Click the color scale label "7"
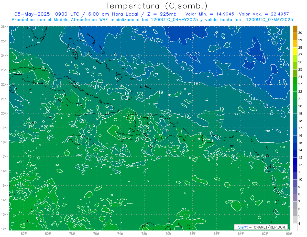 click(300, 201)
